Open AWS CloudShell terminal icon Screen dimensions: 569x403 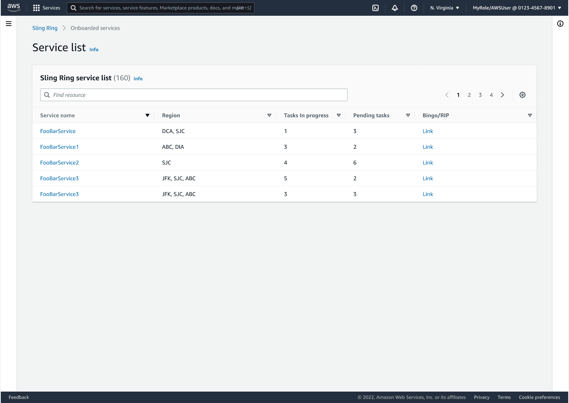[376, 8]
